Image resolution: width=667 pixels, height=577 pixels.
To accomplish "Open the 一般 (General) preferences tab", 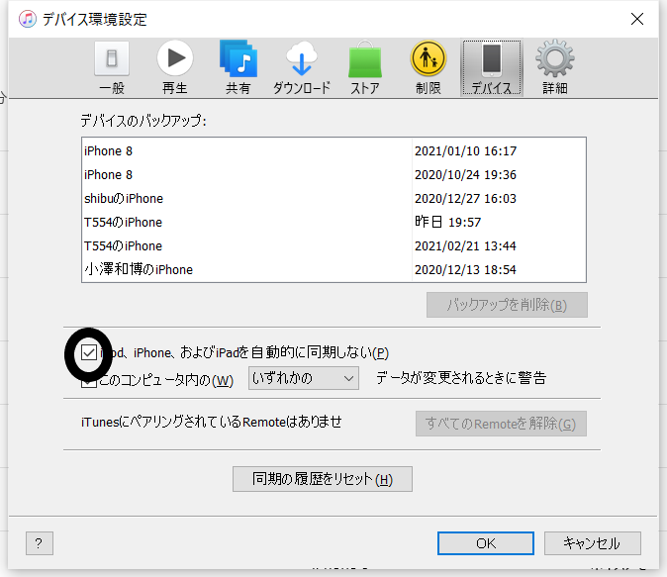I will pyautogui.click(x=112, y=68).
